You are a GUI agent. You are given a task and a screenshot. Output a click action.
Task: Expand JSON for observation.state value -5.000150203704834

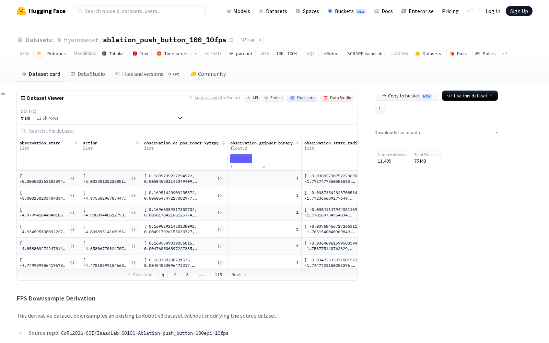[x=72, y=196]
